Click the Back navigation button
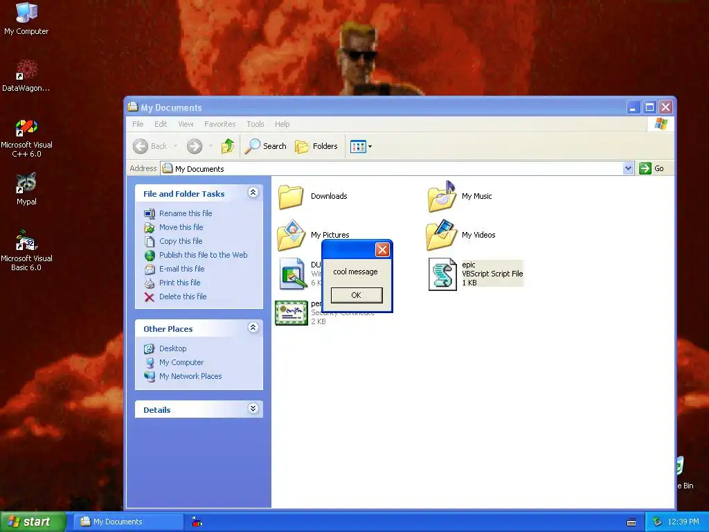This screenshot has height=532, width=709. pos(150,146)
